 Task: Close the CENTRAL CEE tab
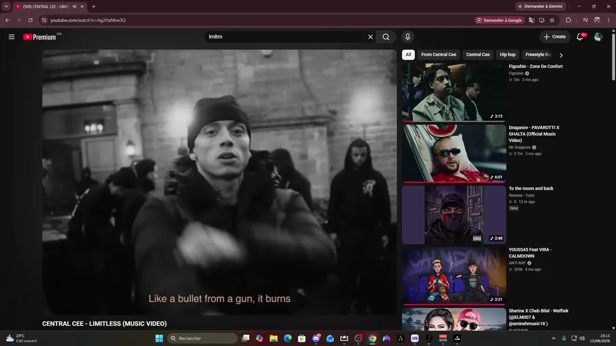point(82,6)
